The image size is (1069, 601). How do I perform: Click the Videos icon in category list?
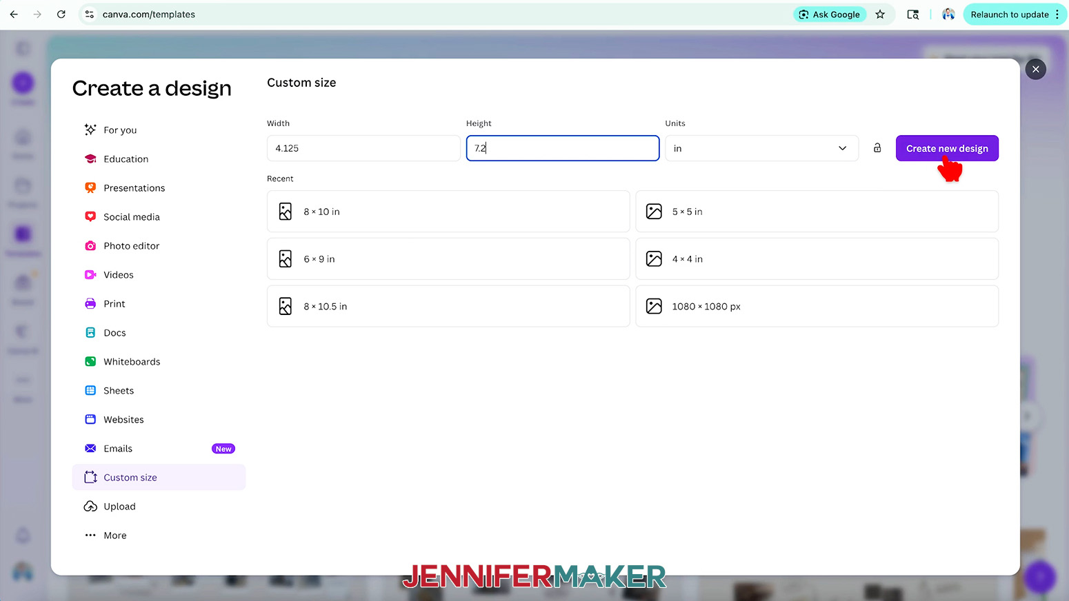(x=90, y=274)
